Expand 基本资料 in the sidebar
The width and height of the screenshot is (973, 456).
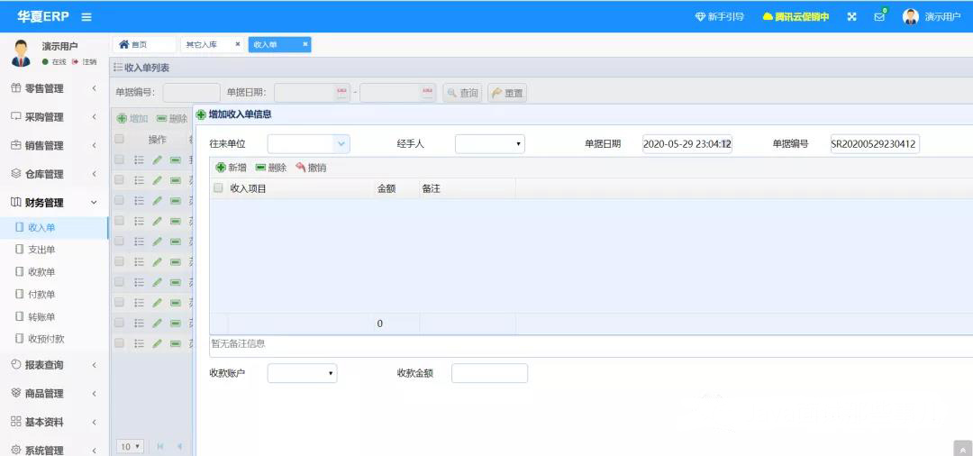[x=54, y=422]
